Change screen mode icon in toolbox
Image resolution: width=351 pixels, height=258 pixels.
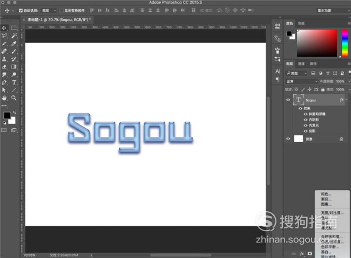tap(13, 130)
